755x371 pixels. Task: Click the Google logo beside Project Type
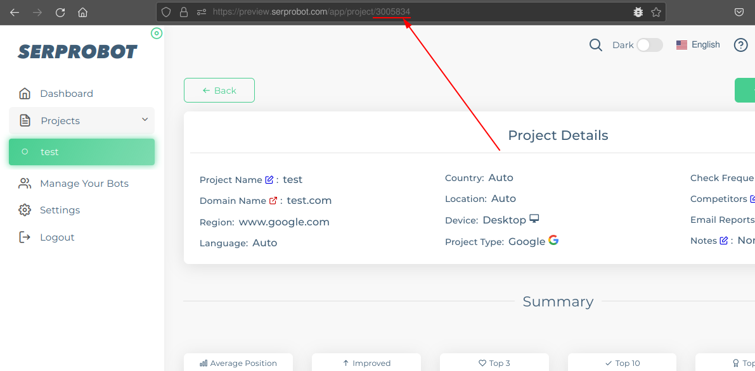[553, 241]
